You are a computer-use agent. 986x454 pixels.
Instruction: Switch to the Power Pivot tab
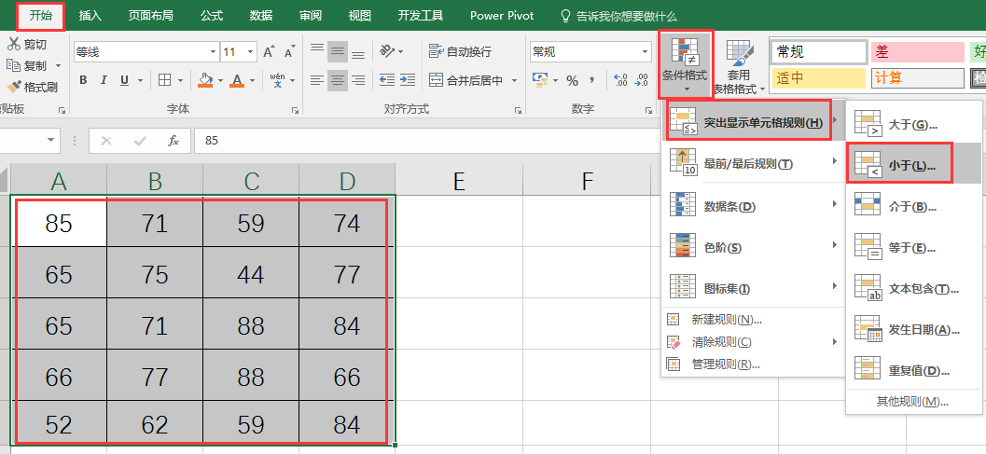pos(501,16)
